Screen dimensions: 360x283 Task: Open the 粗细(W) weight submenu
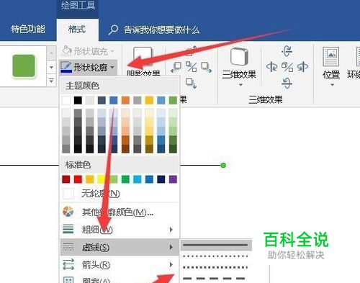[120, 230]
